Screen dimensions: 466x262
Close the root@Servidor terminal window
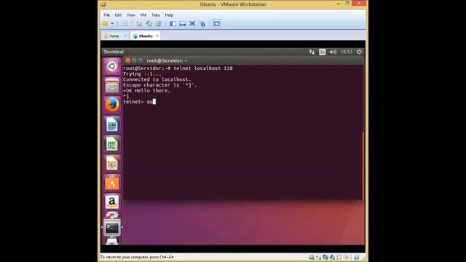click(128, 60)
